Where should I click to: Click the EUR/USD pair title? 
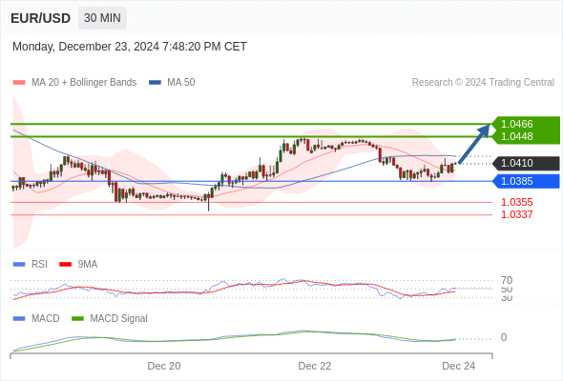41,18
